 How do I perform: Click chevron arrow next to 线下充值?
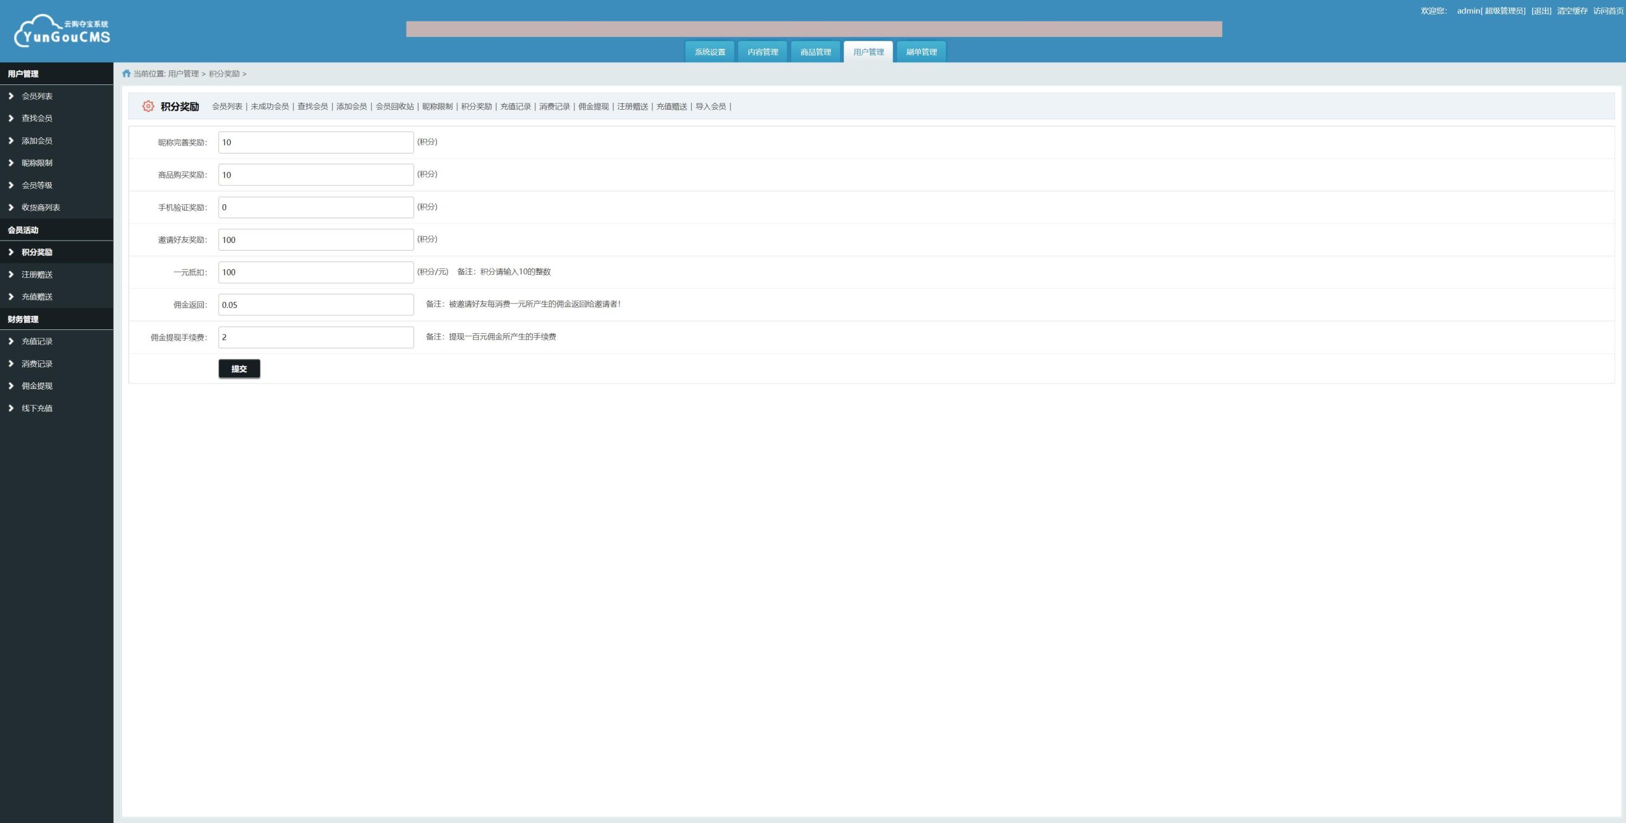point(11,408)
